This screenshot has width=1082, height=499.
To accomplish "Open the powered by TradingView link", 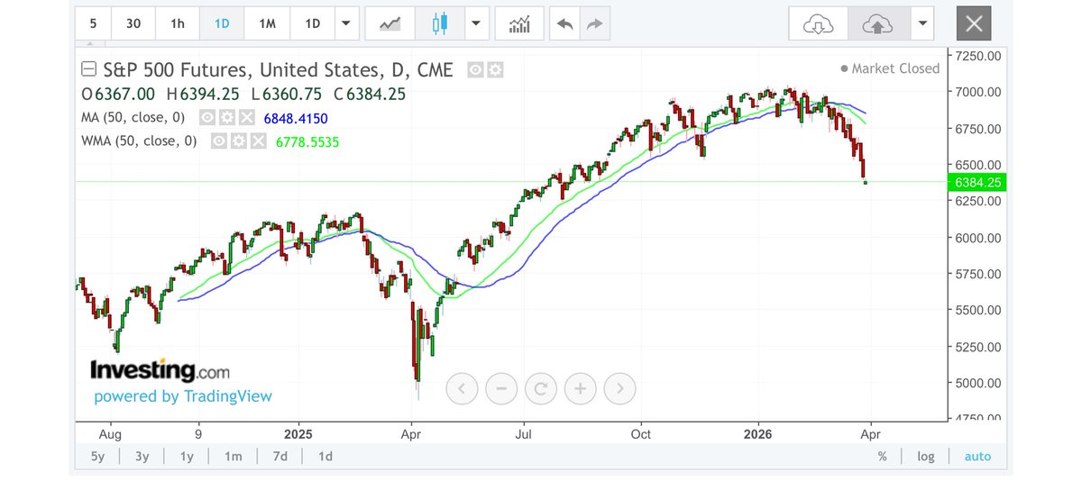I will point(183,396).
